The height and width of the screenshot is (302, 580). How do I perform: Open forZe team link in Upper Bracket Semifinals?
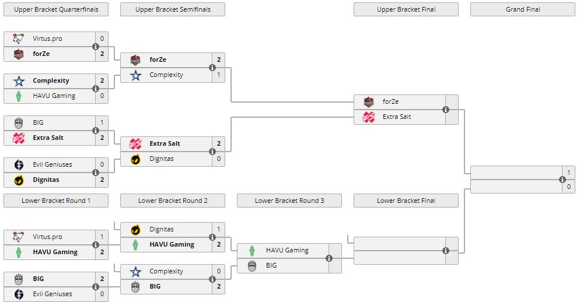click(158, 60)
